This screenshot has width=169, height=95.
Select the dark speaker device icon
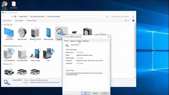[x=87, y=31]
